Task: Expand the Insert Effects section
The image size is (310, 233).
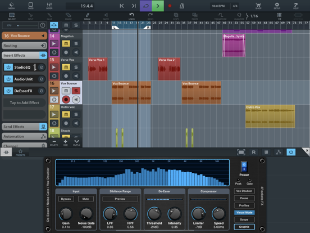Action: pyautogui.click(x=24, y=55)
